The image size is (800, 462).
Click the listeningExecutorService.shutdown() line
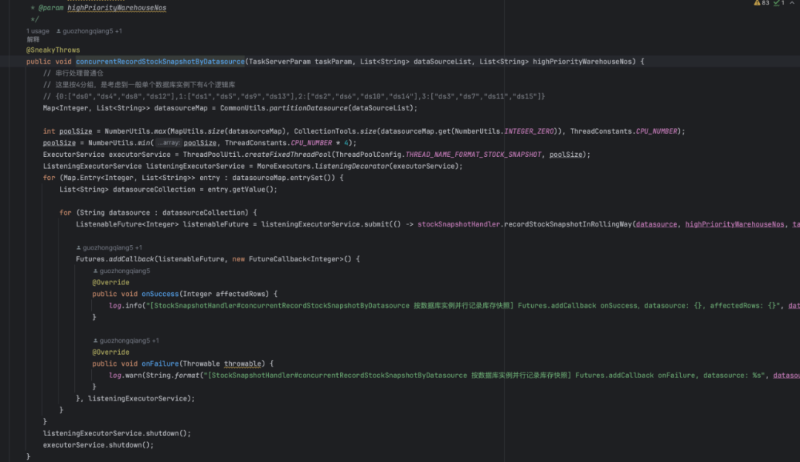click(x=117, y=433)
